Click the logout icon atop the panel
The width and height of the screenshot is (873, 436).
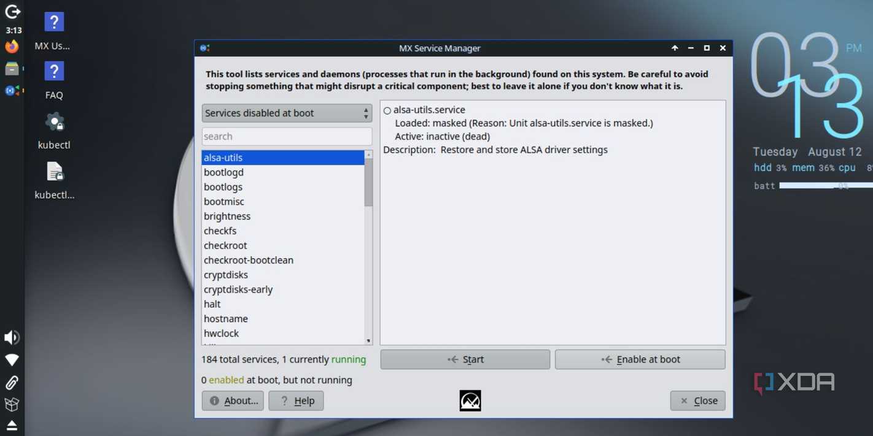pos(12,12)
